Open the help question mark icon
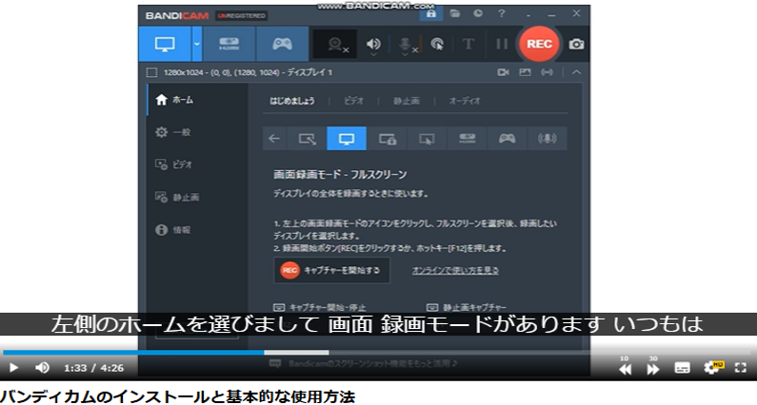 coord(502,13)
